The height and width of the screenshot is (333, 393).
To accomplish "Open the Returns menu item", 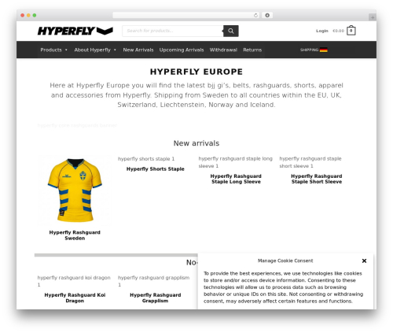I will tap(252, 50).
